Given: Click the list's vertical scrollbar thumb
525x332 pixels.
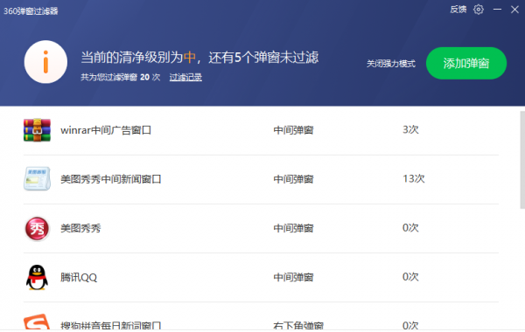Looking at the screenshot, I should [x=522, y=160].
